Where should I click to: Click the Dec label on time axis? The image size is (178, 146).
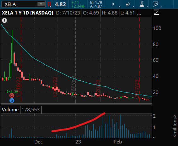[x=38, y=142]
